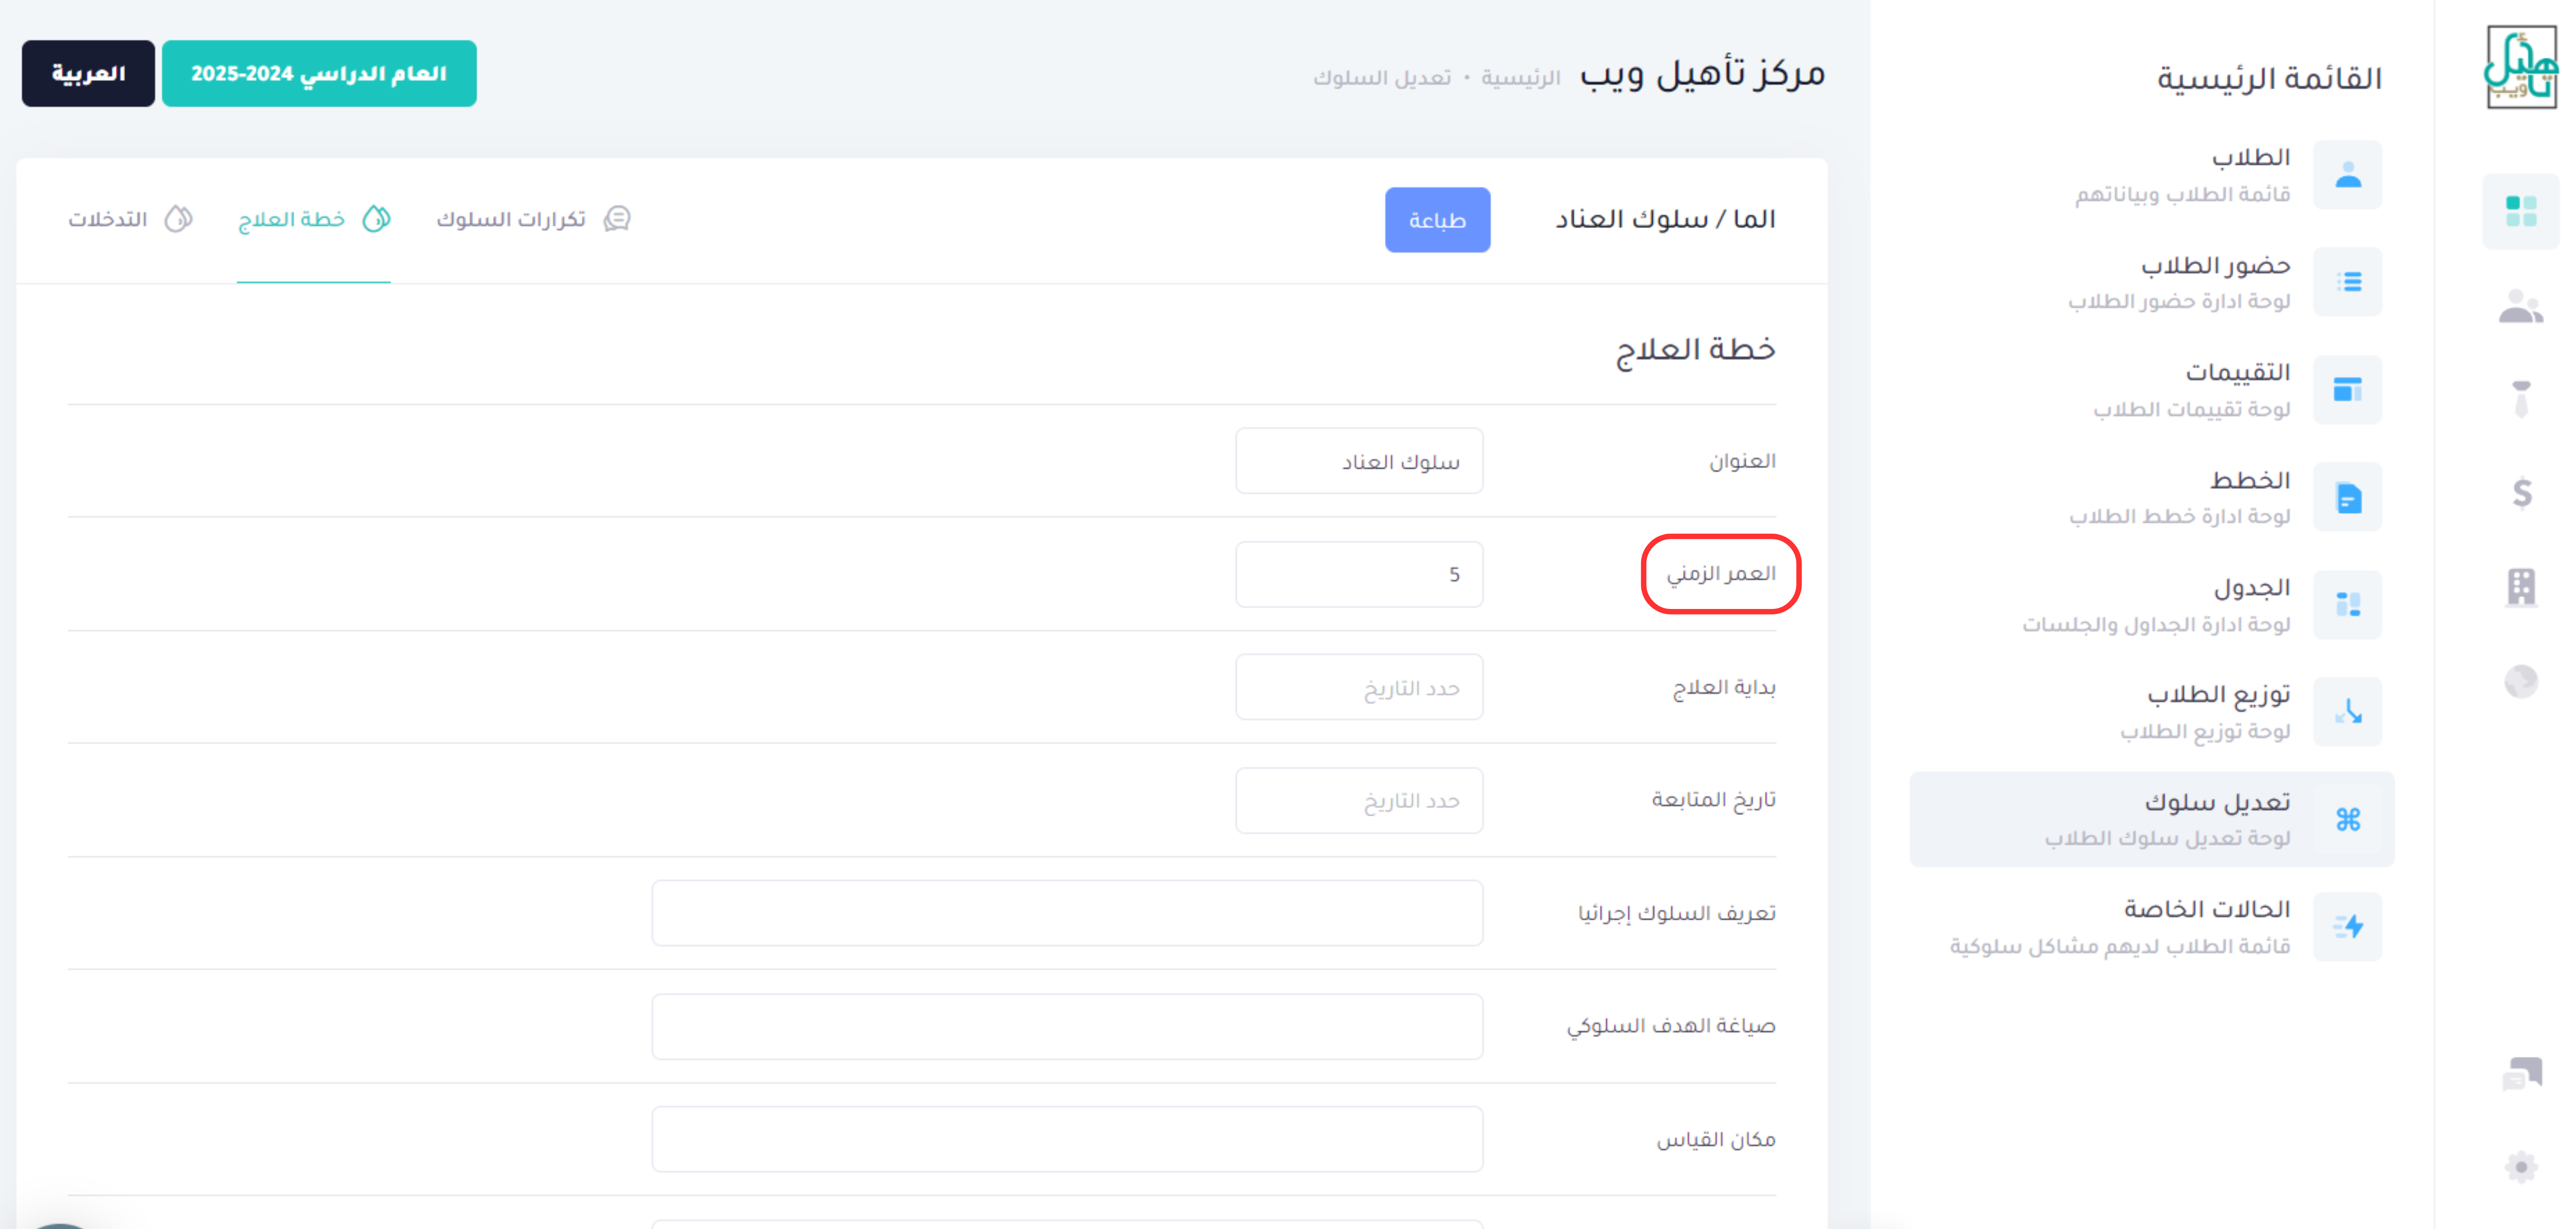Switch to the تكرارات السلوك tab

pyautogui.click(x=533, y=219)
